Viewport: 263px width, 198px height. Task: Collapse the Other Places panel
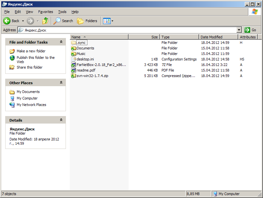tap(61, 83)
